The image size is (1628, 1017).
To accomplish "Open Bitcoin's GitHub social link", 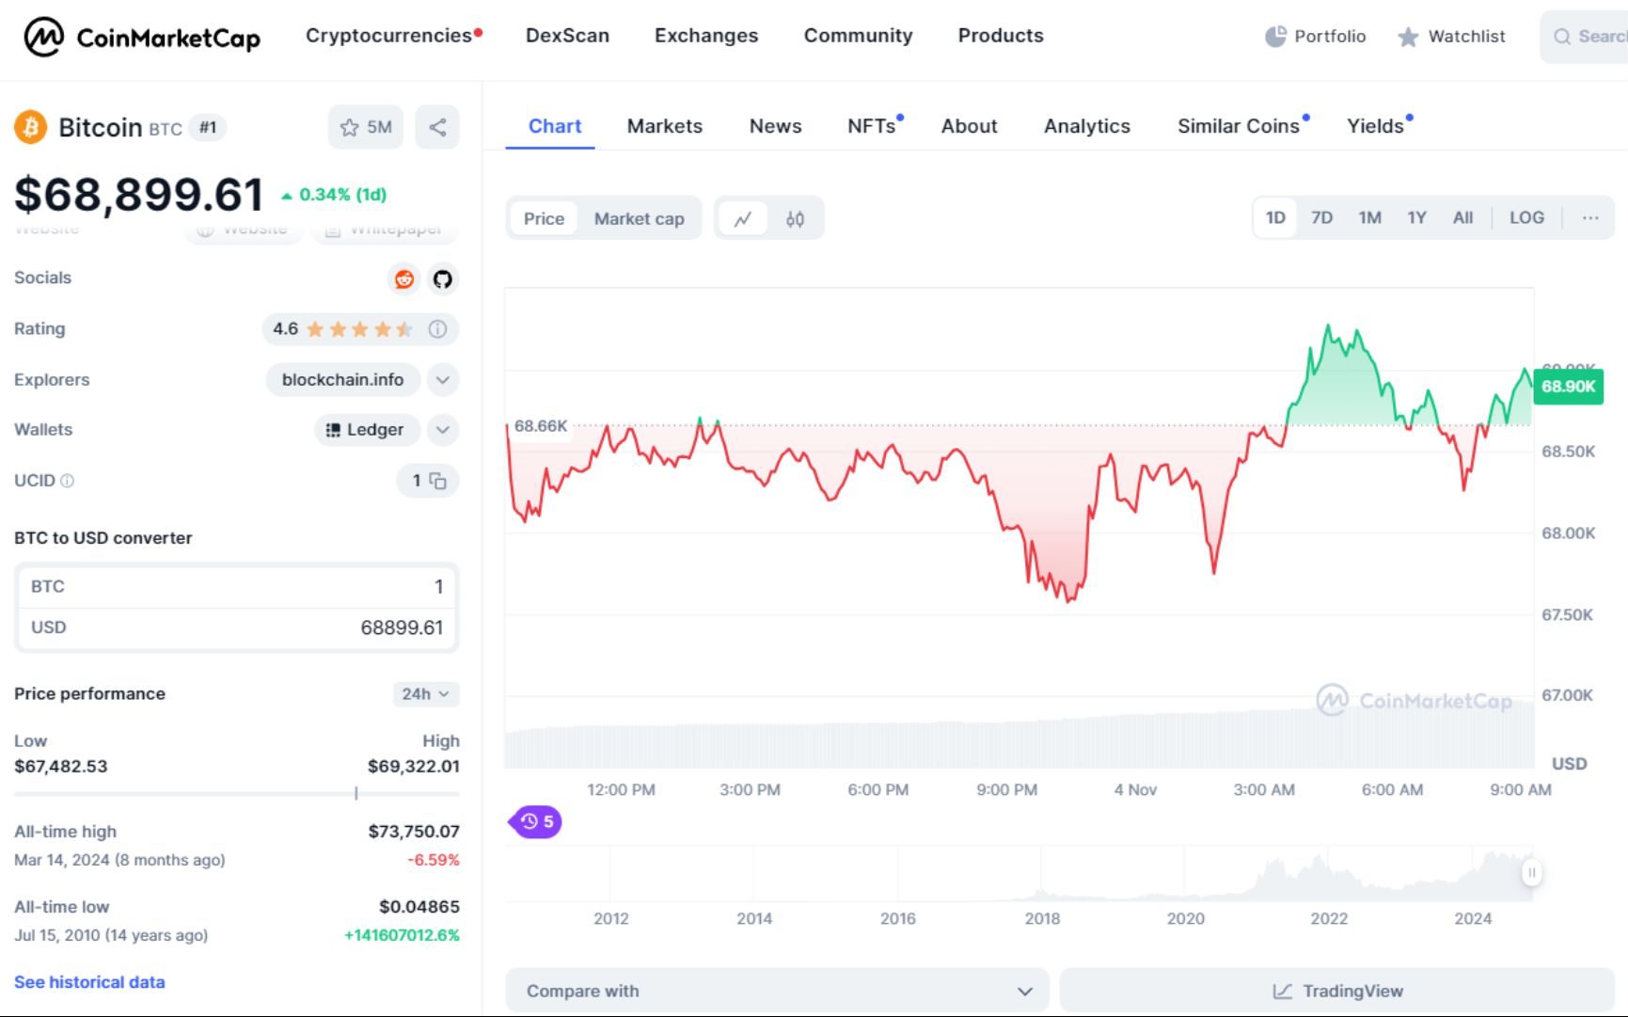I will (442, 278).
